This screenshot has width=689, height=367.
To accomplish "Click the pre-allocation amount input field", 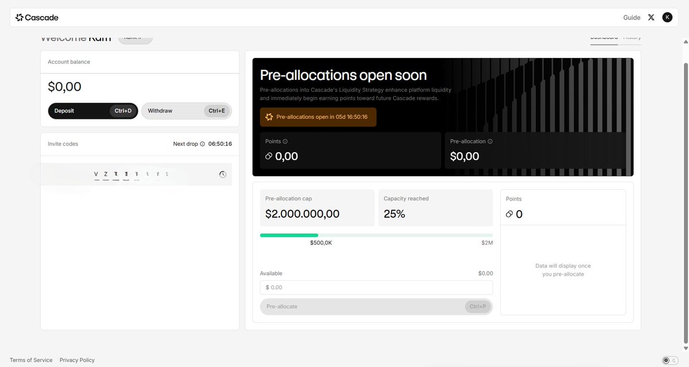I will point(376,287).
